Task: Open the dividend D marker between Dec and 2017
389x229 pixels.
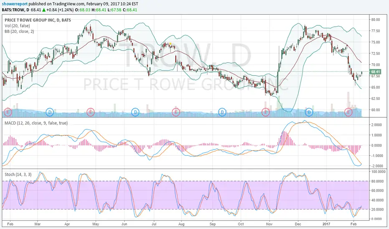Action: [309, 112]
